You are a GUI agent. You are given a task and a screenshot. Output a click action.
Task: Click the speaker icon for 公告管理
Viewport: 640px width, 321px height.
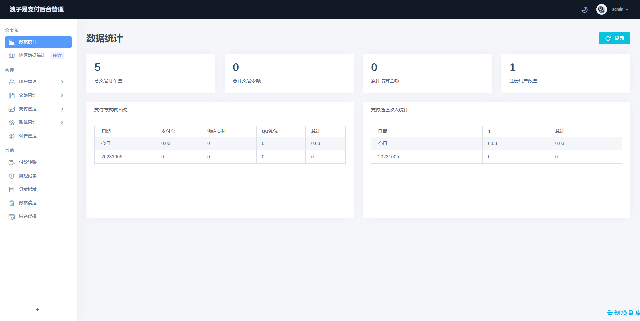pos(12,136)
